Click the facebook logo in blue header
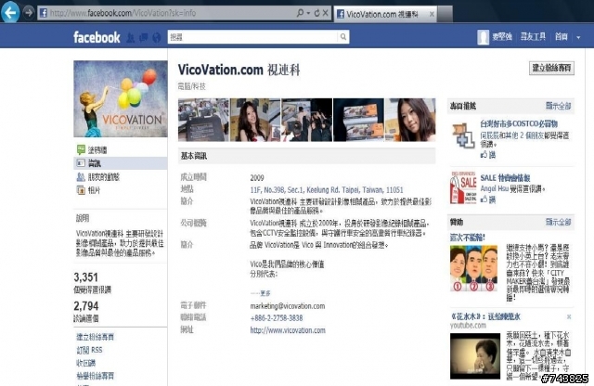The height and width of the screenshot is (386, 594). click(x=97, y=37)
